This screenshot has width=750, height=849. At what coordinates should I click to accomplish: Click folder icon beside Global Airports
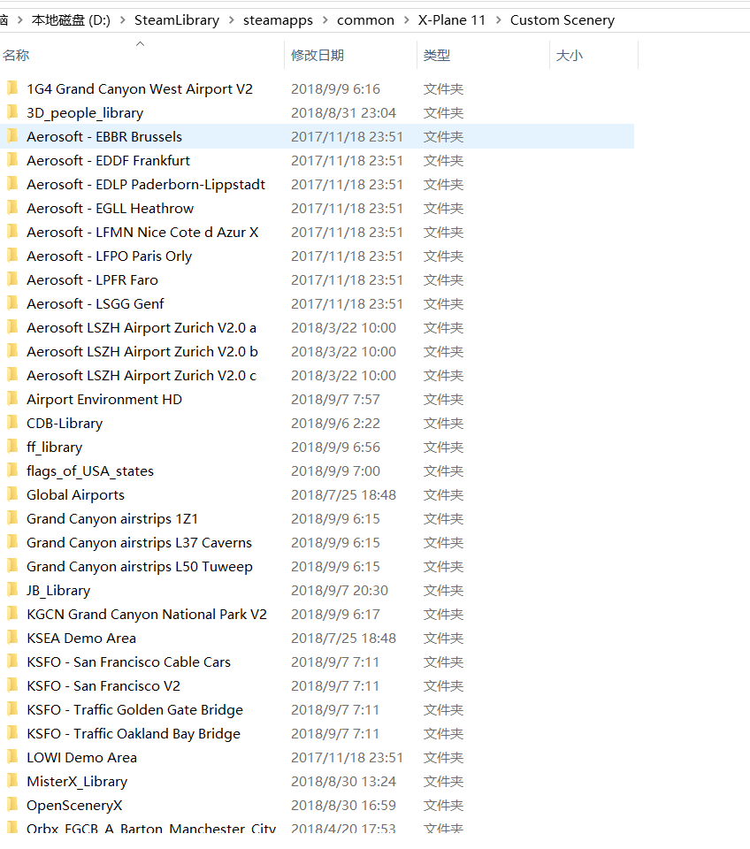(12, 493)
